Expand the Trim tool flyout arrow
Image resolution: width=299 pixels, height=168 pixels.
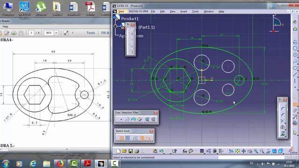click(285, 123)
